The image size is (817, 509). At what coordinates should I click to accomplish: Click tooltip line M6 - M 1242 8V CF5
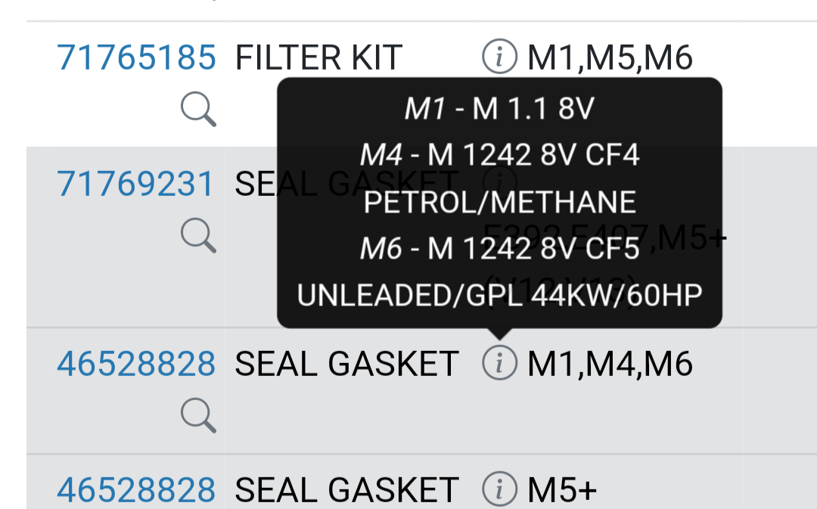499,248
